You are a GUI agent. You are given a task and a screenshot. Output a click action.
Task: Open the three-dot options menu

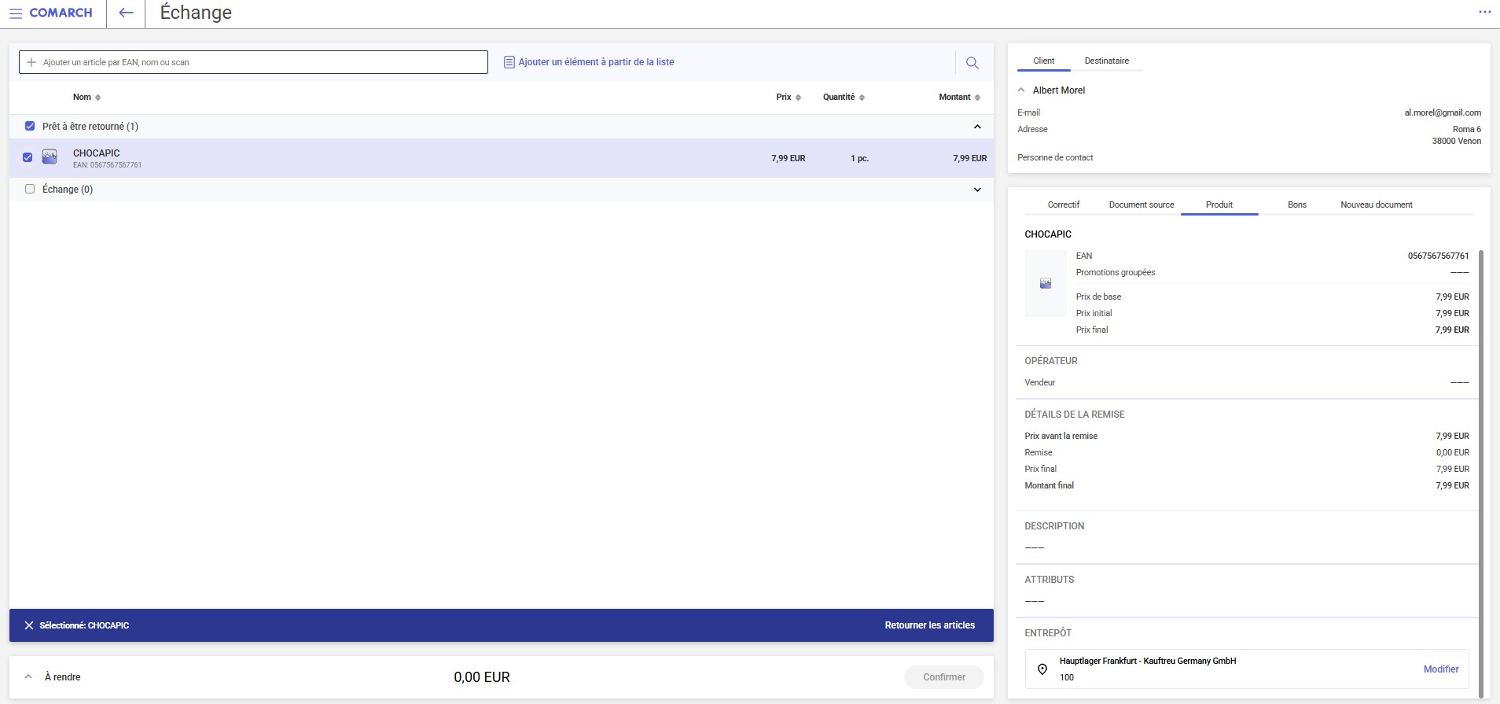click(1484, 12)
